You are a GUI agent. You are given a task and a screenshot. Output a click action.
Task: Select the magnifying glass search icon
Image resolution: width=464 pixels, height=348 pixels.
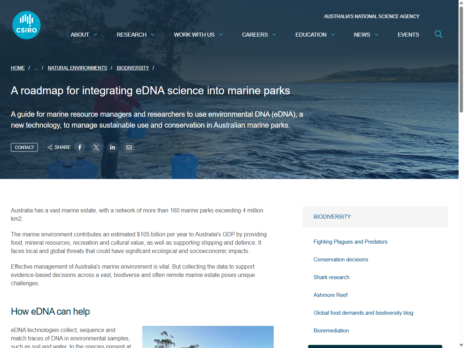[x=438, y=34]
